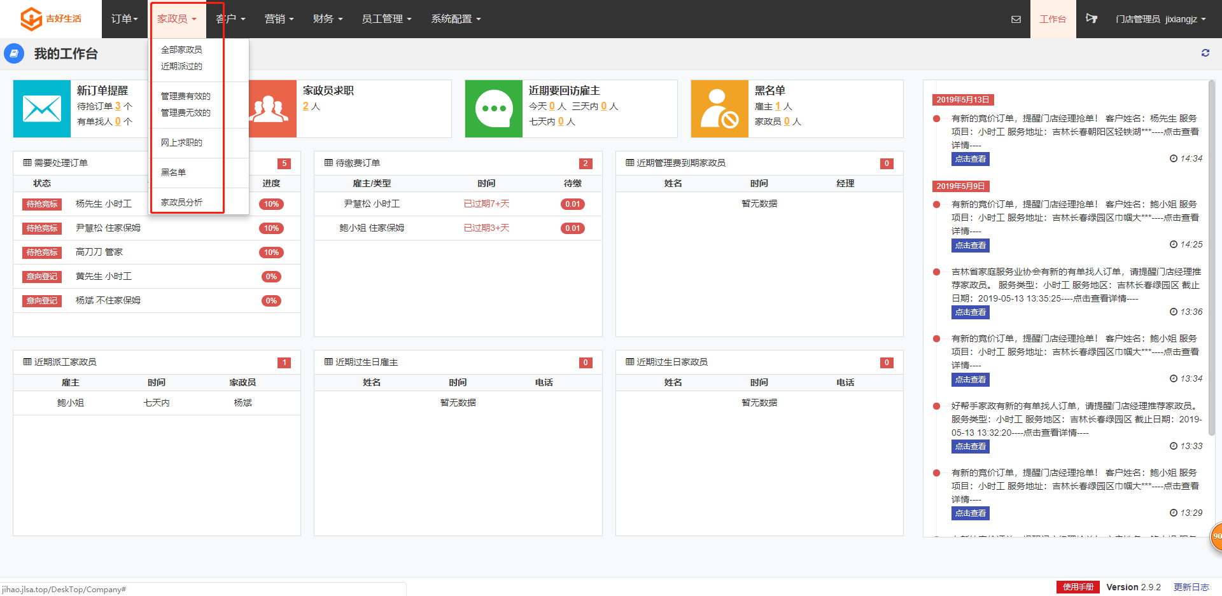This screenshot has height=596, width=1222.
Task: Click the red count badge 2 on 待缴费订单
Action: coord(586,163)
